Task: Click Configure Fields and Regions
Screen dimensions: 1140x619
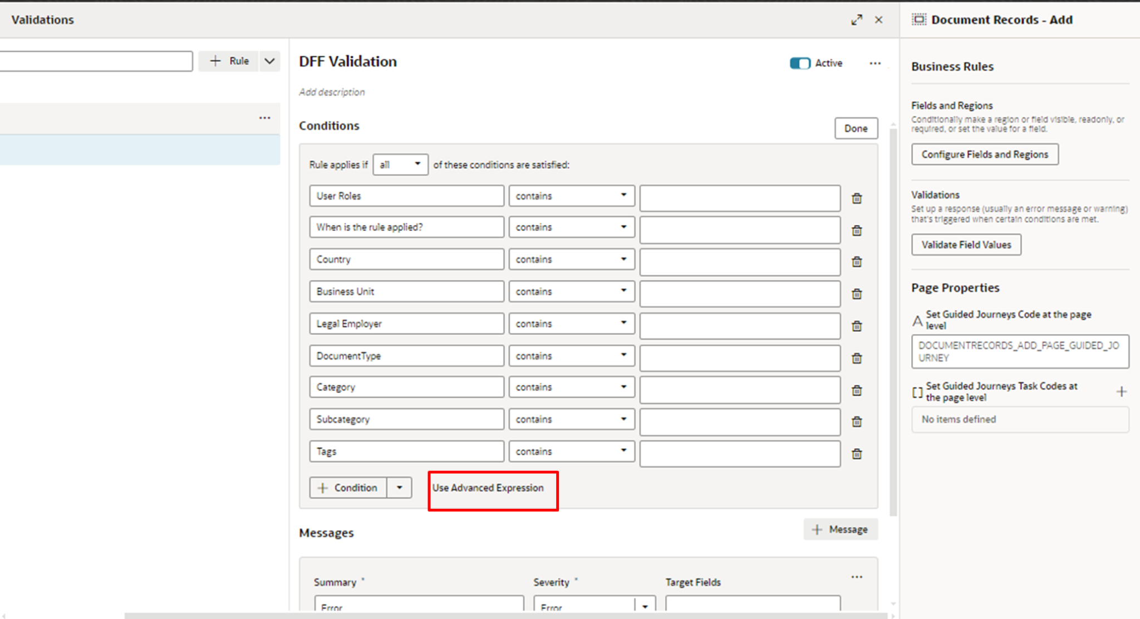Action: click(984, 154)
